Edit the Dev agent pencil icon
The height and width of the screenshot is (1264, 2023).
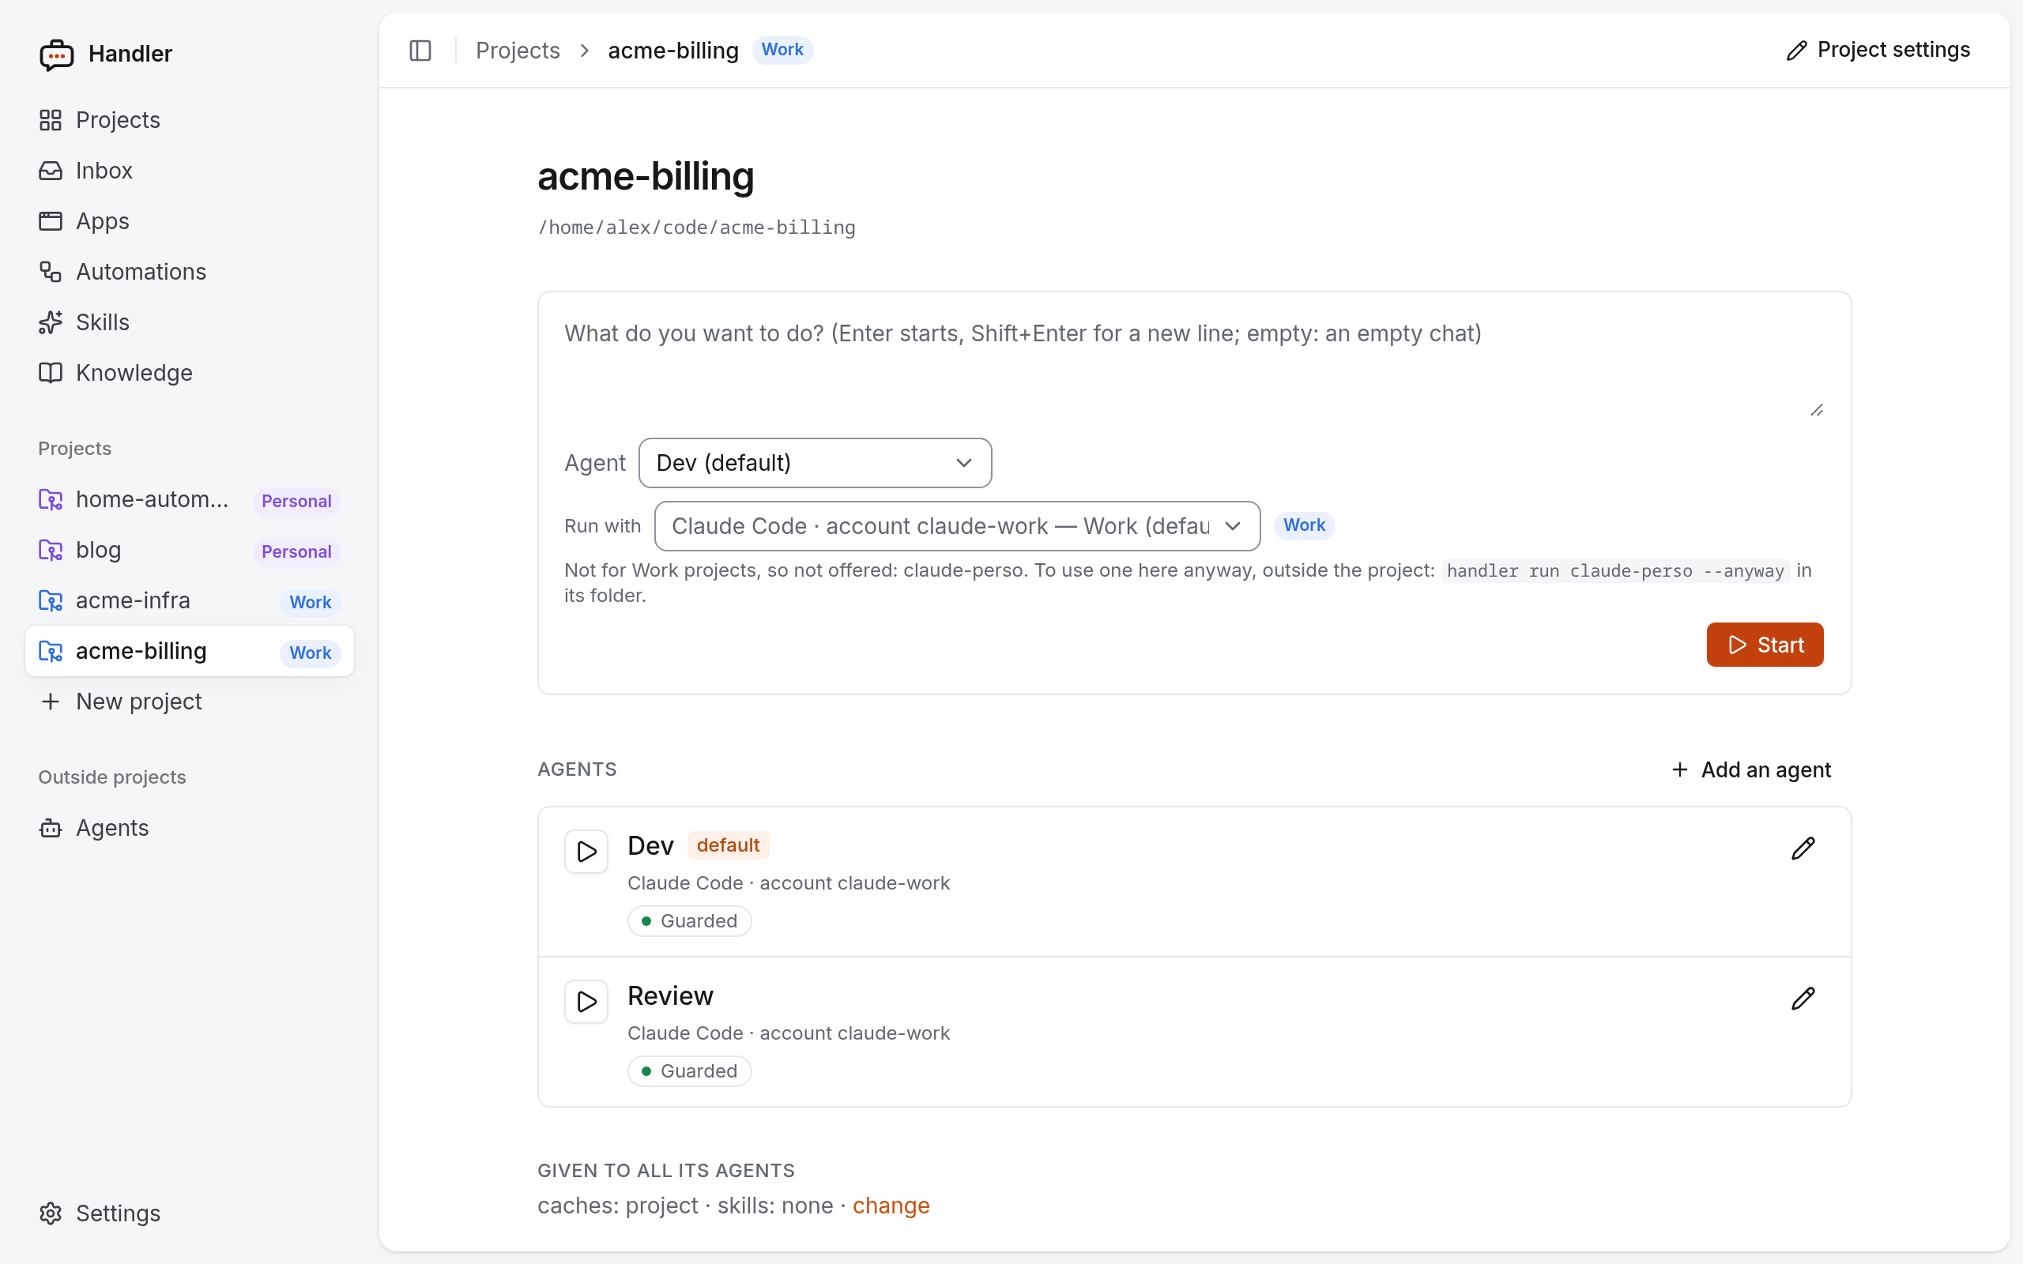tap(1803, 848)
